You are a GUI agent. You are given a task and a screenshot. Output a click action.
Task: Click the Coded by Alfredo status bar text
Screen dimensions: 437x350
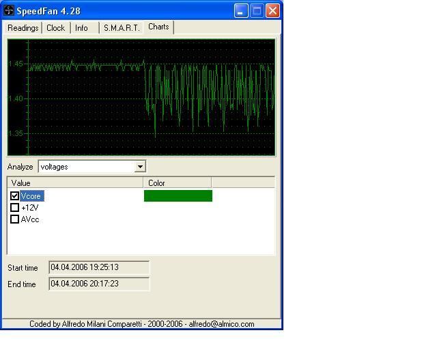141,324
